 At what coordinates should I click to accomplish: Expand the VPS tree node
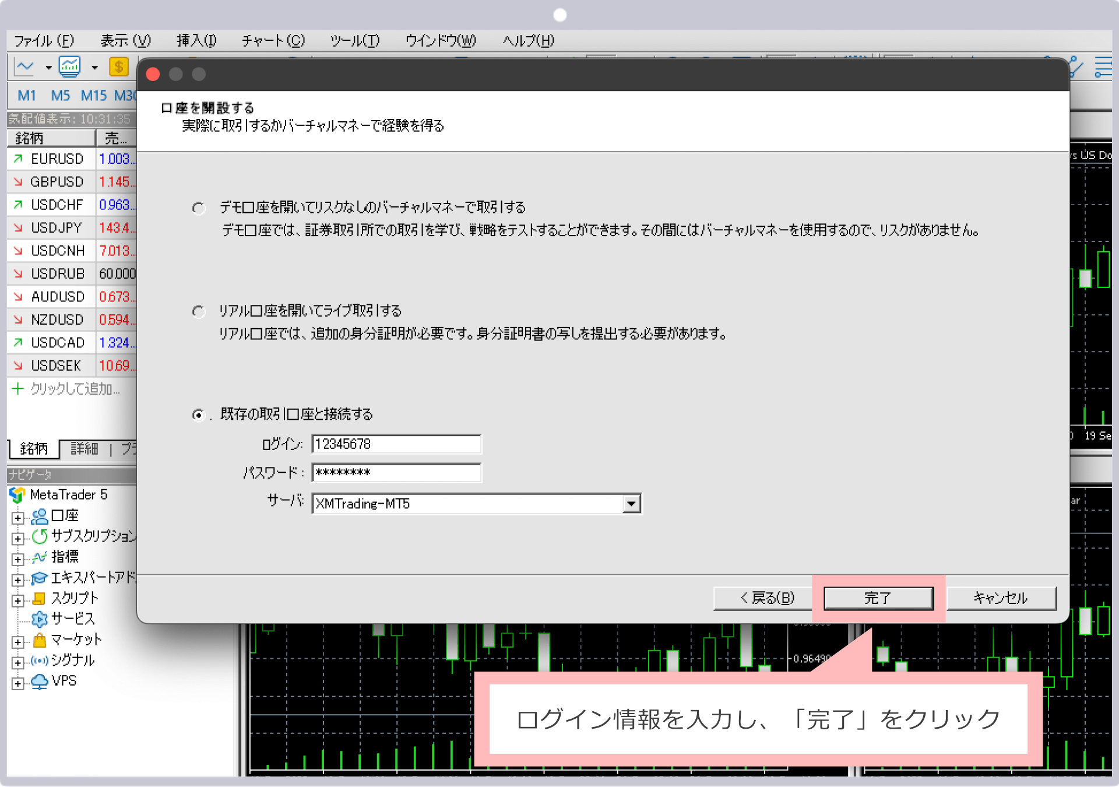(18, 683)
